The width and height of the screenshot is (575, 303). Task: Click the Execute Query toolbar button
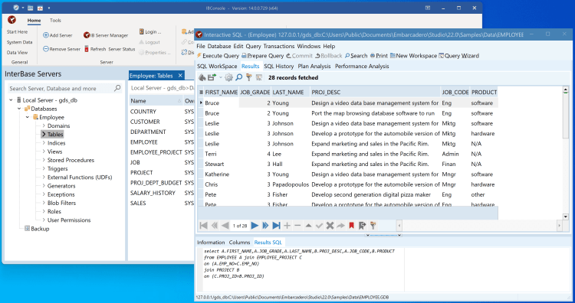tap(218, 56)
